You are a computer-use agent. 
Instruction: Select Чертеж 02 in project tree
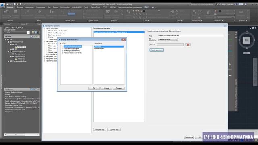point(21,47)
